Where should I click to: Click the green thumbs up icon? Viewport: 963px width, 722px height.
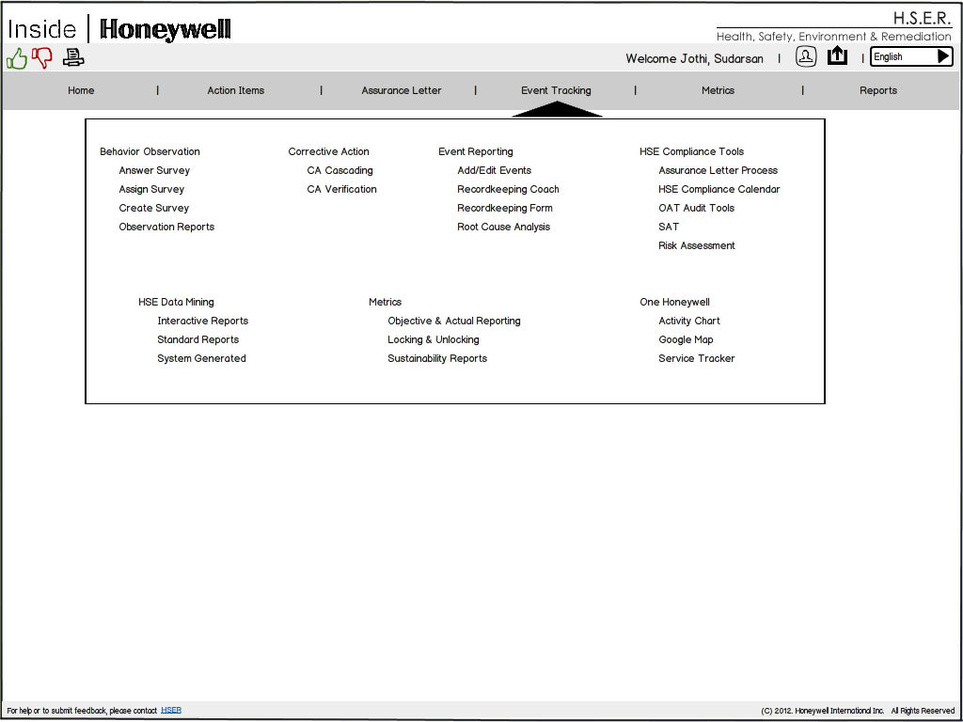pos(17,58)
